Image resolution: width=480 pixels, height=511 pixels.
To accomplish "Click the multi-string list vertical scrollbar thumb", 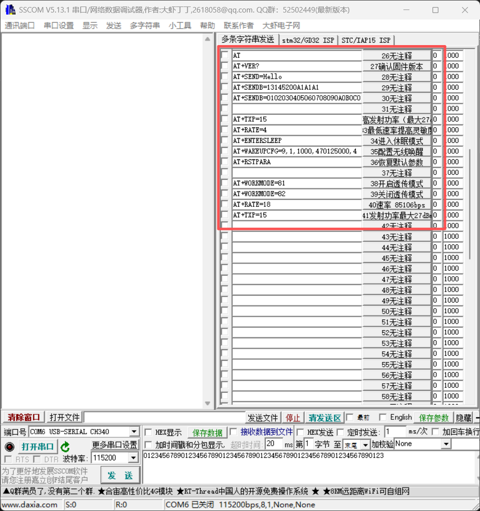I will 469,204.
